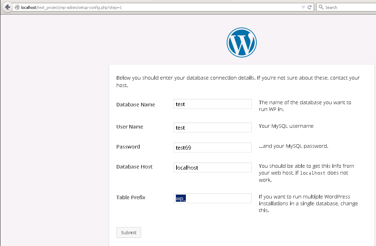Screen dimensions: 376x246
Task: Click the 'Table Prefix' label
Action: tap(131, 197)
